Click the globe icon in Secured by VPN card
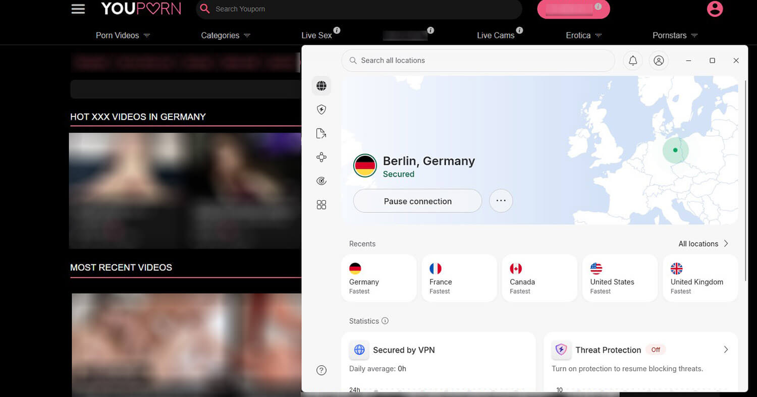Image resolution: width=757 pixels, height=397 pixels. (359, 350)
